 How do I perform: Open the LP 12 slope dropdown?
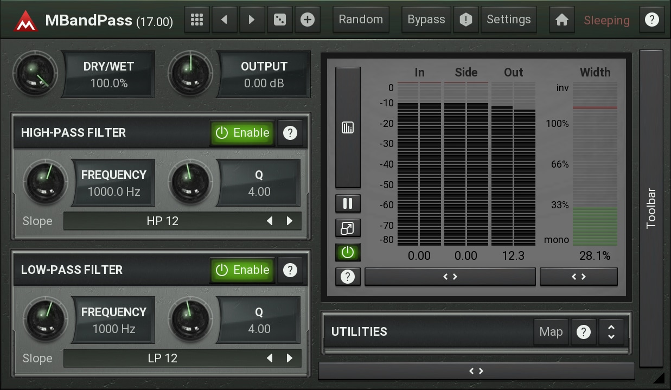point(163,359)
